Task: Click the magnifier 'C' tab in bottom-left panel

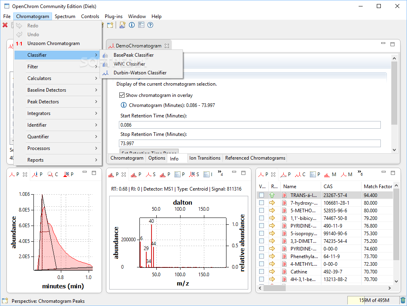Action: click(53, 175)
